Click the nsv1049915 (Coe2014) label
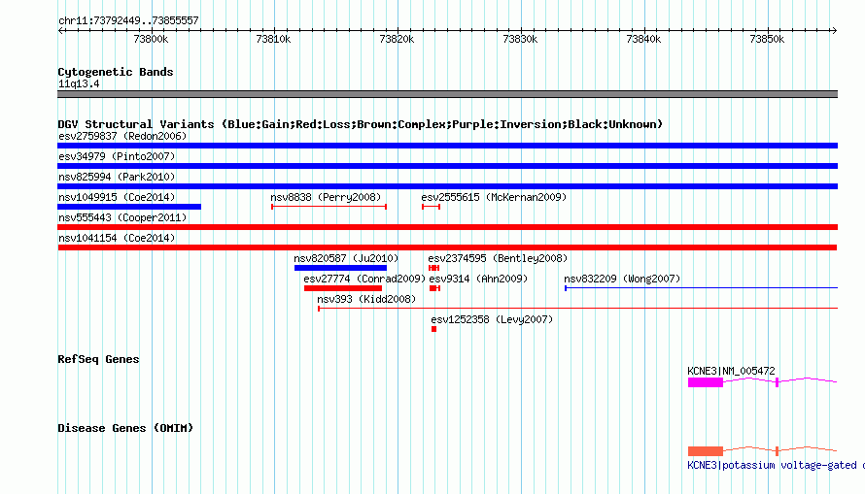The height and width of the screenshot is (494, 865). tap(117, 197)
